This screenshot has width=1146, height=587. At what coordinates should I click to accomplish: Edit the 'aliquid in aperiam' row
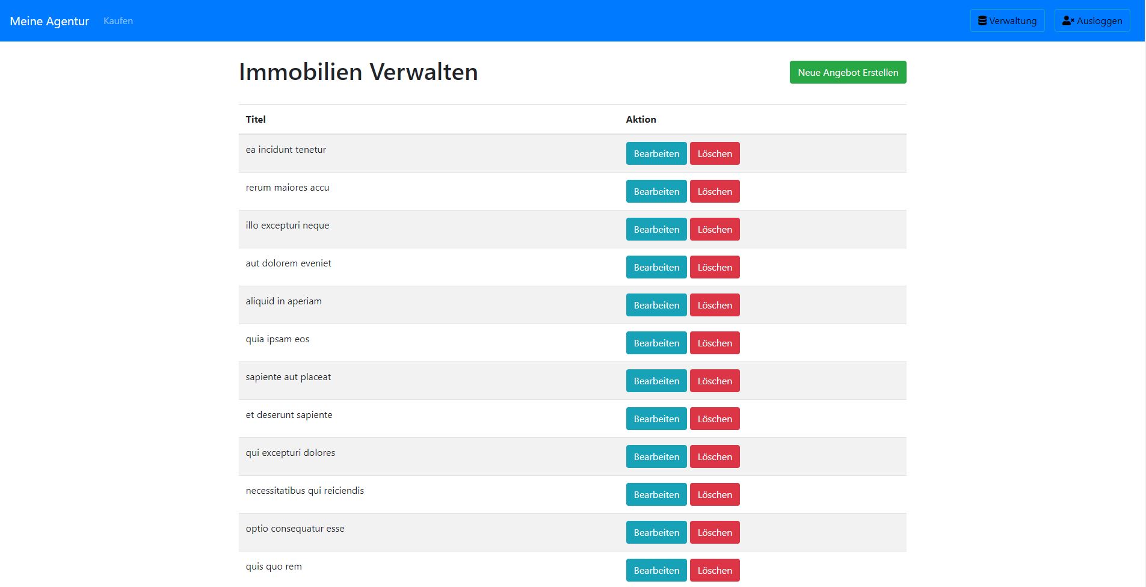click(656, 305)
